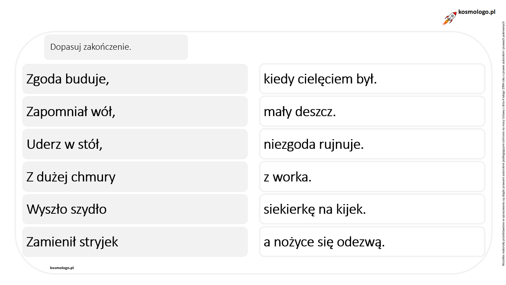Screen dimensions: 506x285
Task: Click the 'Wyszło szydło' card
Action: [135, 209]
